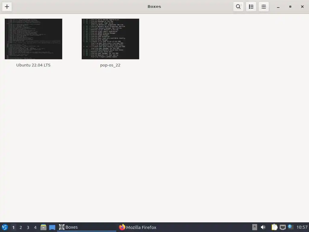Close the Boxes window

pos(302,7)
